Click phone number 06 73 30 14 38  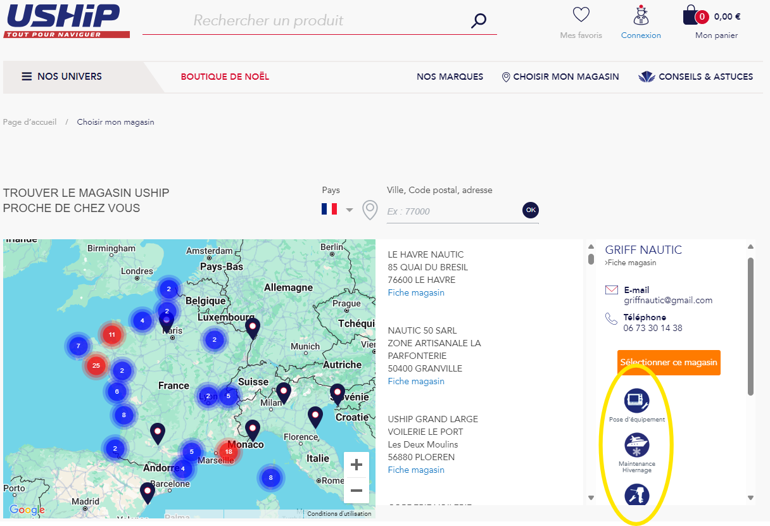pyautogui.click(x=653, y=328)
